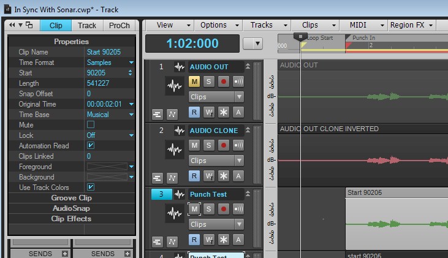Mute the Punch Test track 3
This screenshot has width=448, height=258.
click(x=194, y=209)
